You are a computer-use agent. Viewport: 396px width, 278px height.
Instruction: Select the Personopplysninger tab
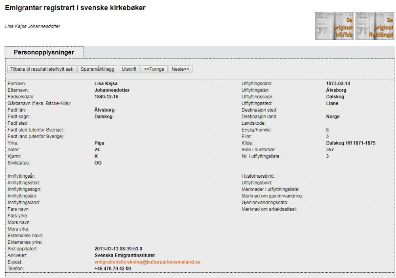44,52
